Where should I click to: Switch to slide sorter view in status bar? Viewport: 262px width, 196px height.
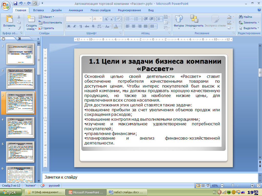(x=203, y=186)
